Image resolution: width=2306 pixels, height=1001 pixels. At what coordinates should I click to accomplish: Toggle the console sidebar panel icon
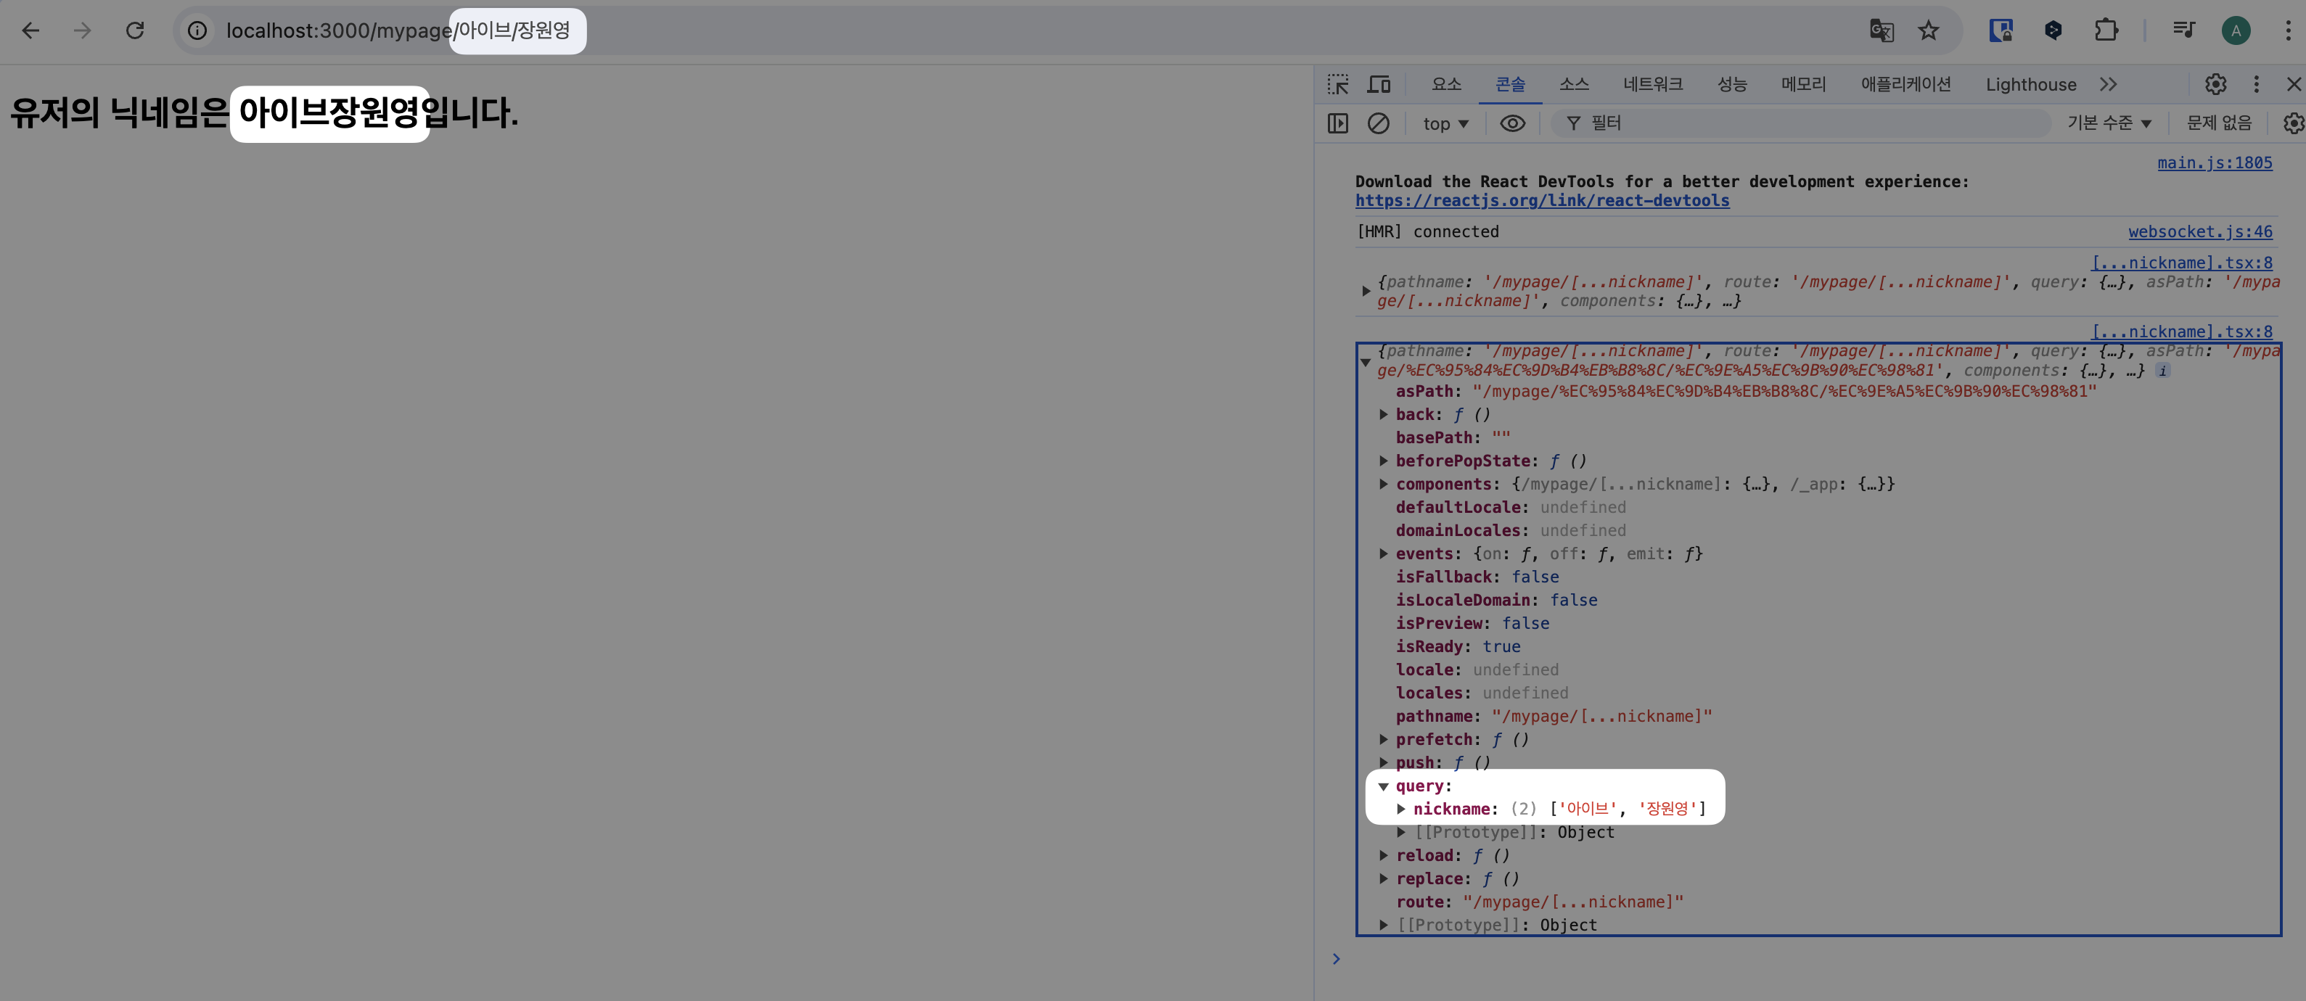[1337, 123]
